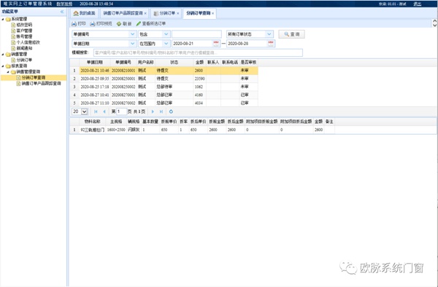Click the 打印预览 print preview icon
This screenshot has width=438, height=287.
tap(93, 24)
